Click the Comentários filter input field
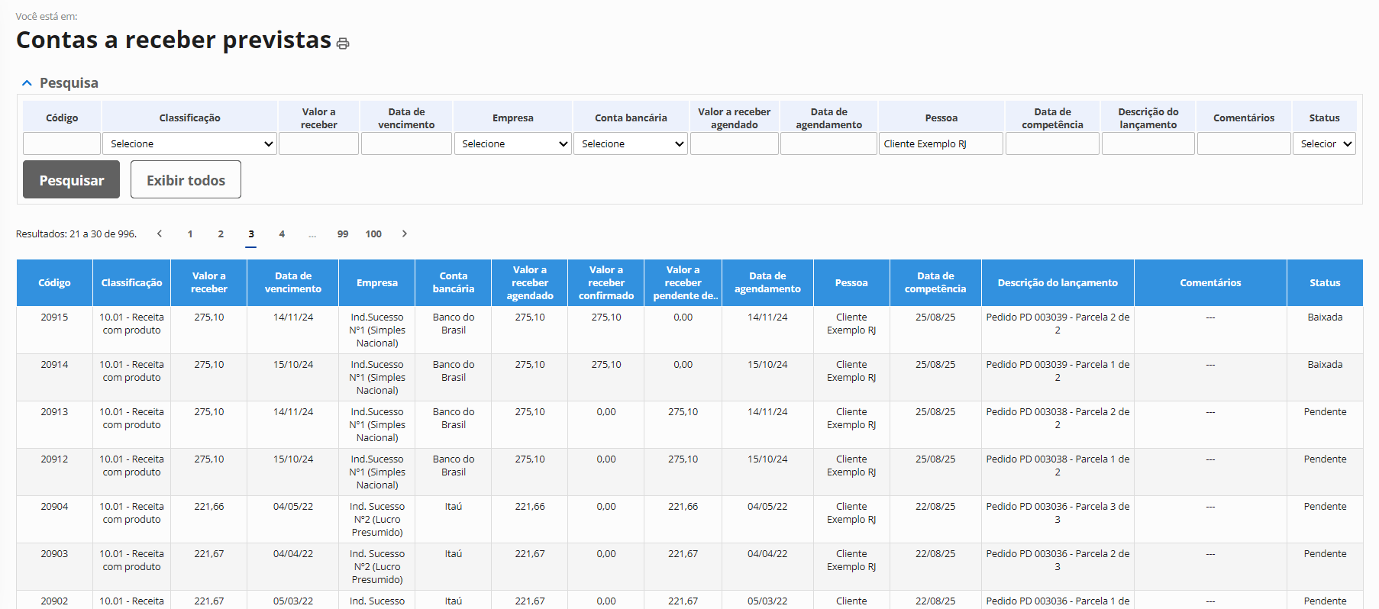 click(1244, 143)
